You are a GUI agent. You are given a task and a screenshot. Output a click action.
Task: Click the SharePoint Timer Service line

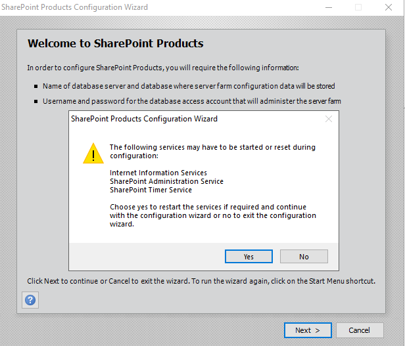[151, 190]
